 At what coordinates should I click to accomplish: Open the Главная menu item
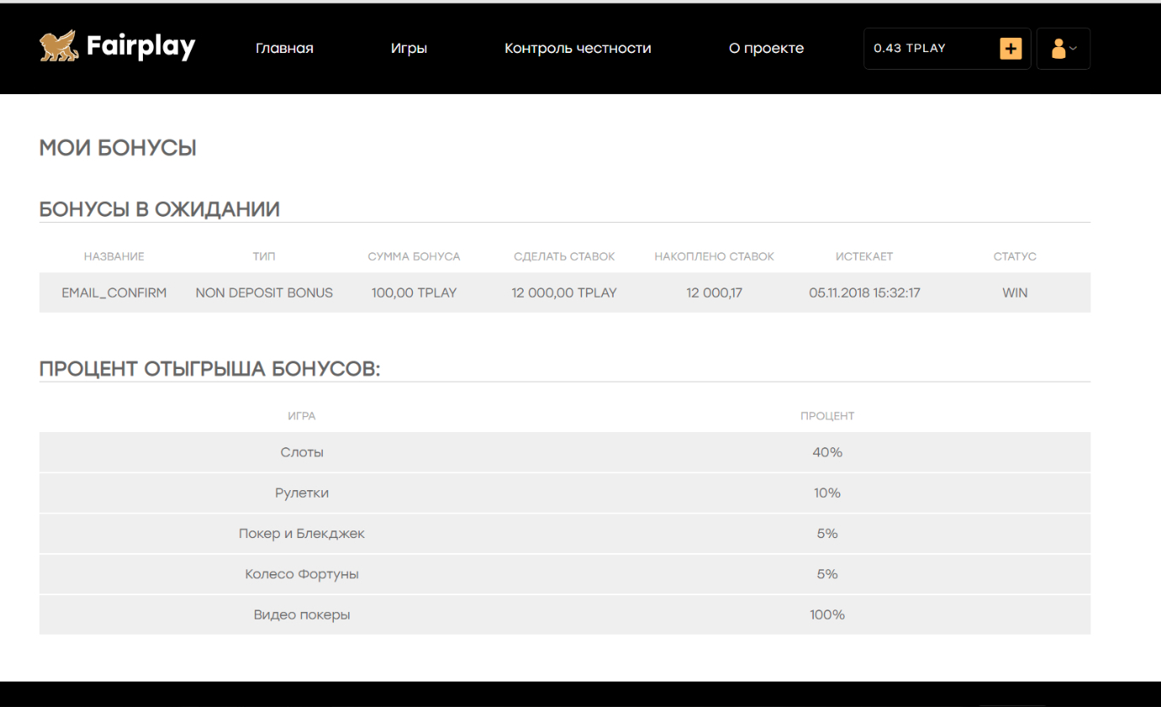(x=284, y=49)
